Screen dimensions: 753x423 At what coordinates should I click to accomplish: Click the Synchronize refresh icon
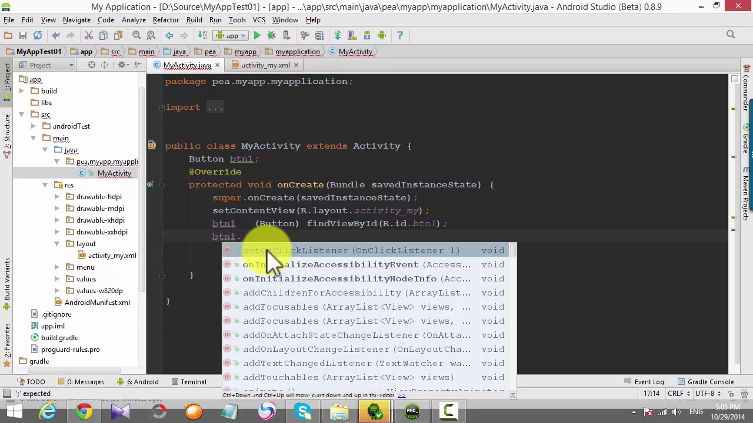(38, 35)
